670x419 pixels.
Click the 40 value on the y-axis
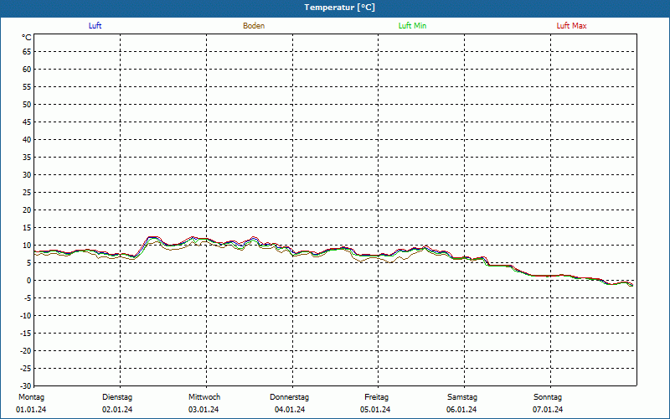[x=27, y=140]
